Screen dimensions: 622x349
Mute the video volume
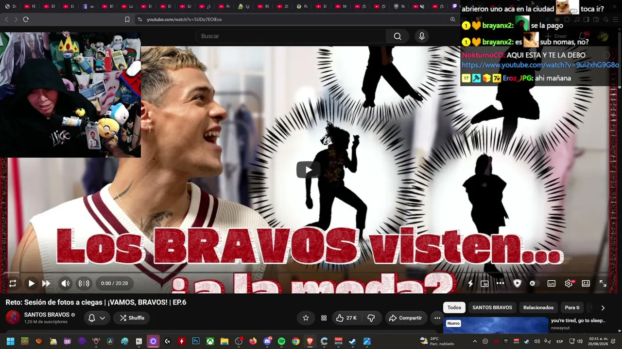(x=65, y=284)
